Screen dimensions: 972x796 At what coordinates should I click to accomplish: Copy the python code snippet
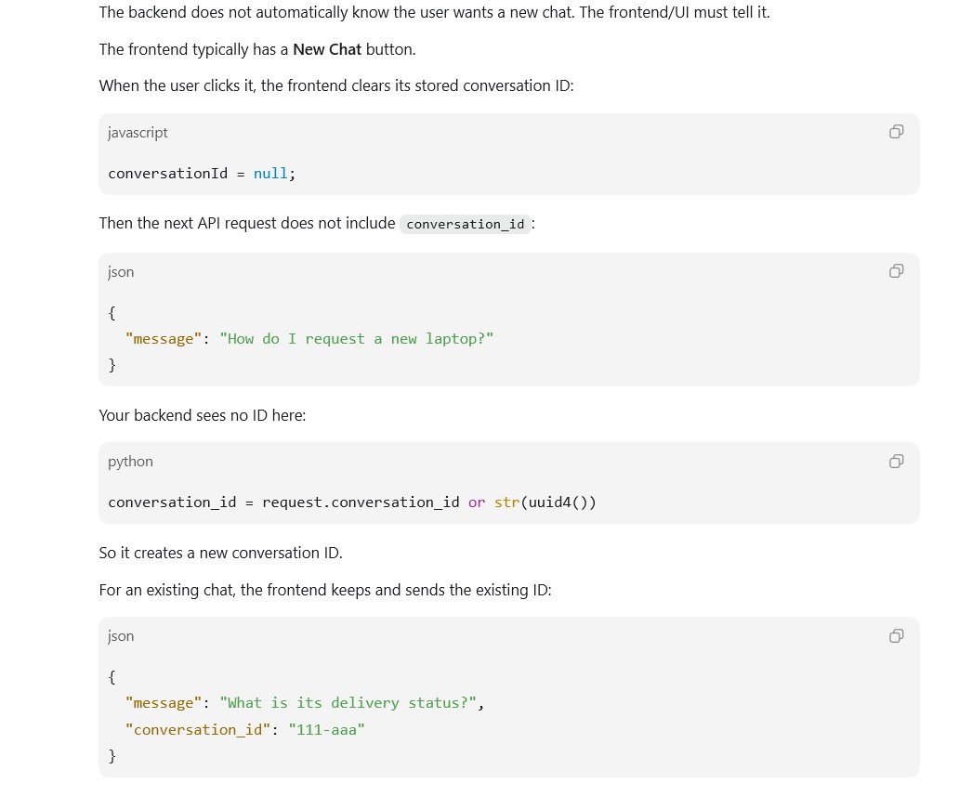(896, 461)
